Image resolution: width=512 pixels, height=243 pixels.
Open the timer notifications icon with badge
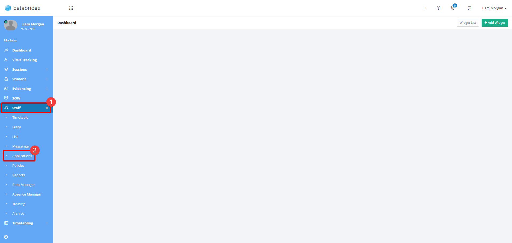453,7
